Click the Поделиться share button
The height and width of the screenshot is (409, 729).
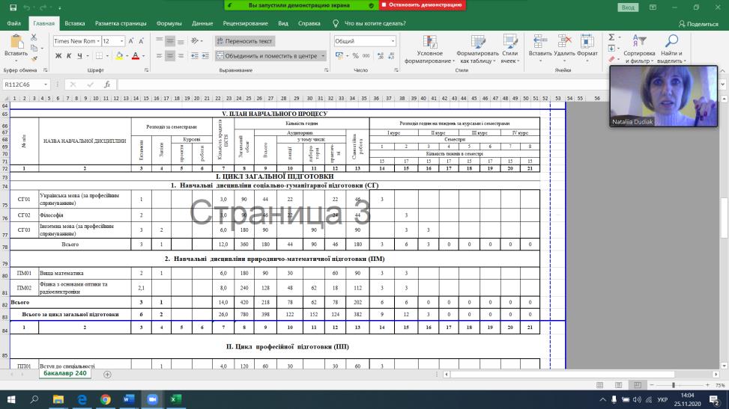pyautogui.click(x=698, y=24)
